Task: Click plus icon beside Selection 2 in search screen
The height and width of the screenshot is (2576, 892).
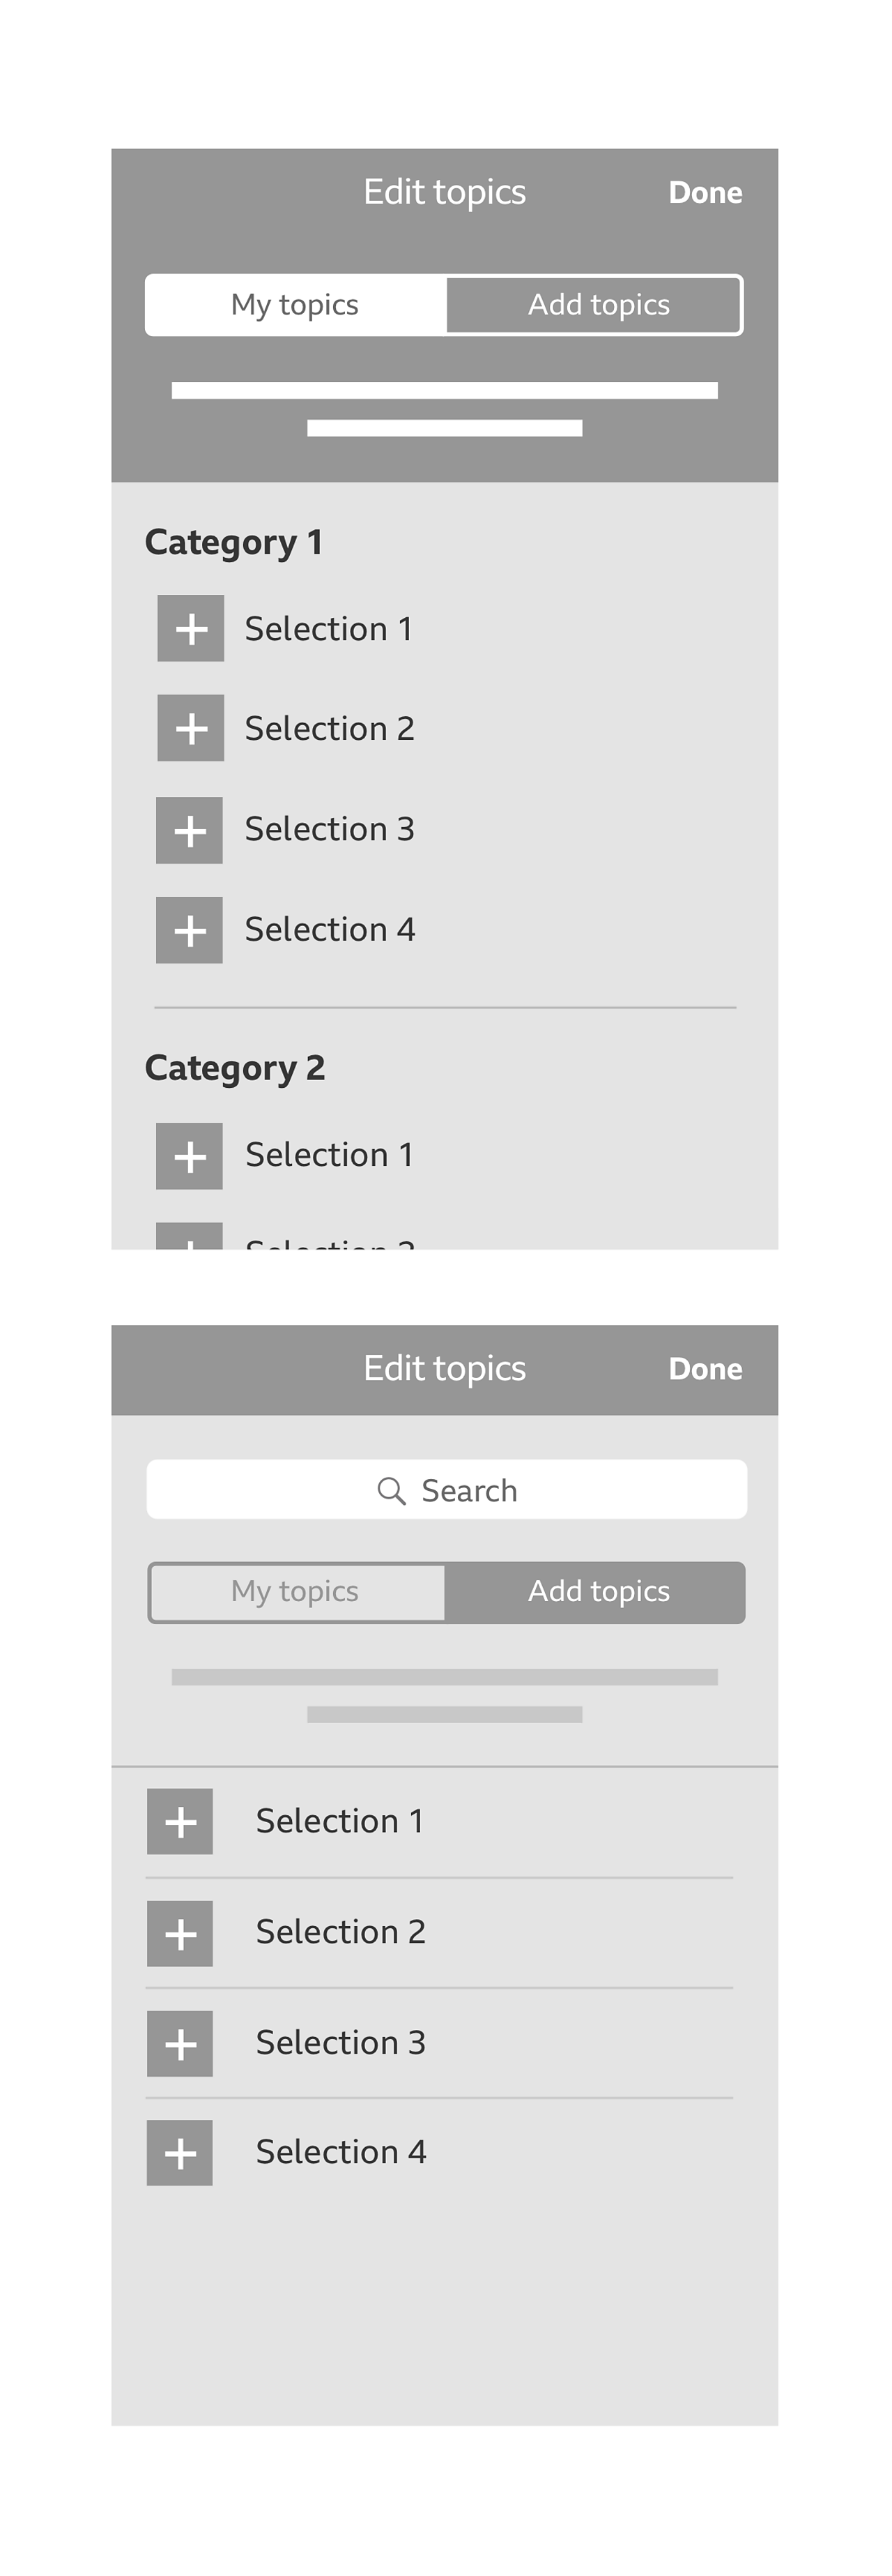Action: [x=180, y=1933]
